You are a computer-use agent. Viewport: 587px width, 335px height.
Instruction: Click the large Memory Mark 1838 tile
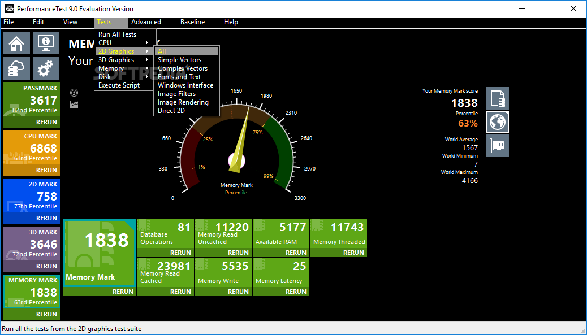coord(99,253)
